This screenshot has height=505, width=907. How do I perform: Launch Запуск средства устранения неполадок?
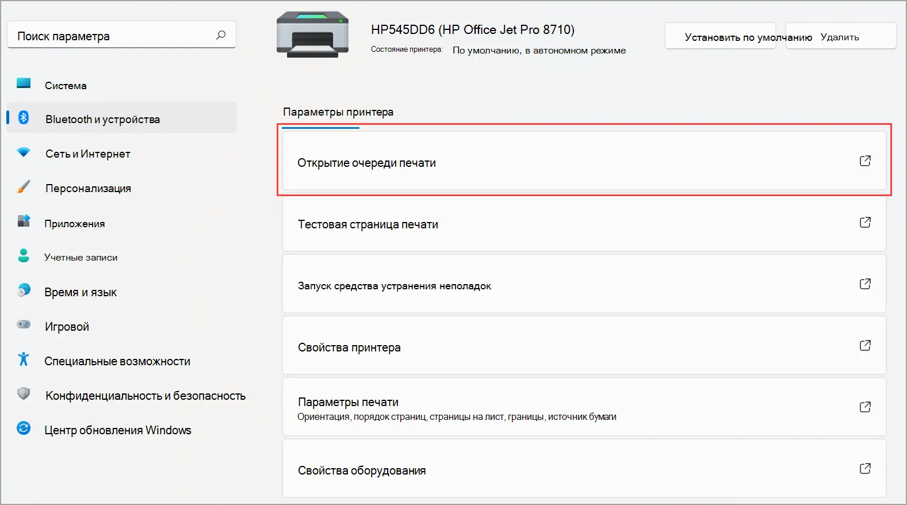tap(584, 284)
